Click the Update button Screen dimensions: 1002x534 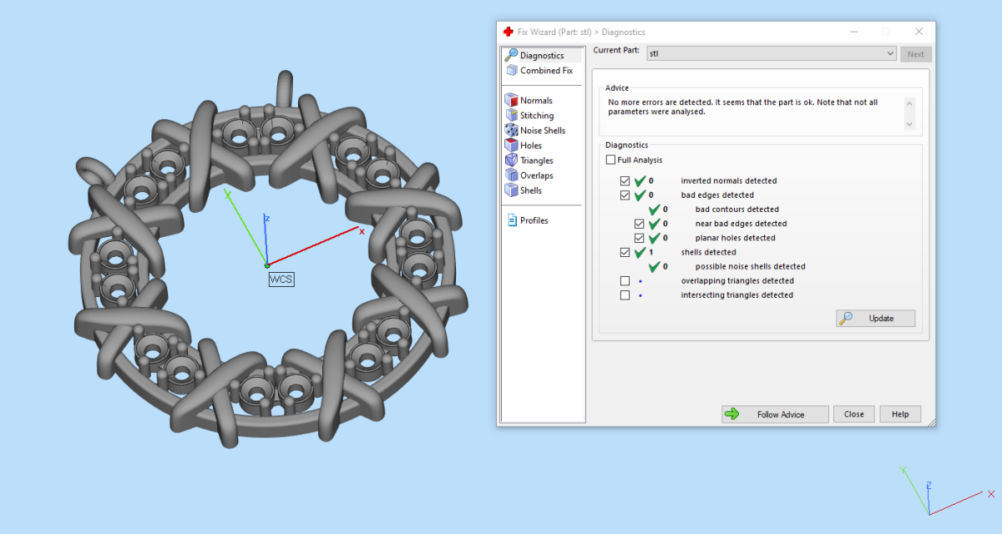click(x=875, y=318)
